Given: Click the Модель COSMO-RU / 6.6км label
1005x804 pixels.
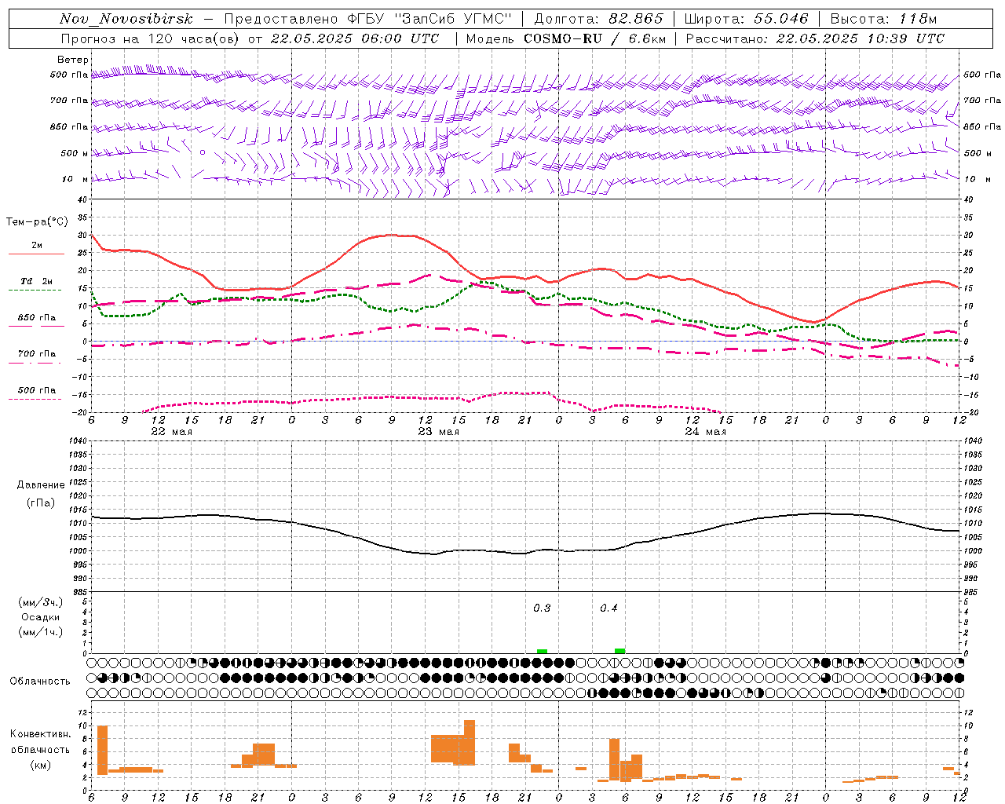Looking at the screenshot, I should point(568,38).
